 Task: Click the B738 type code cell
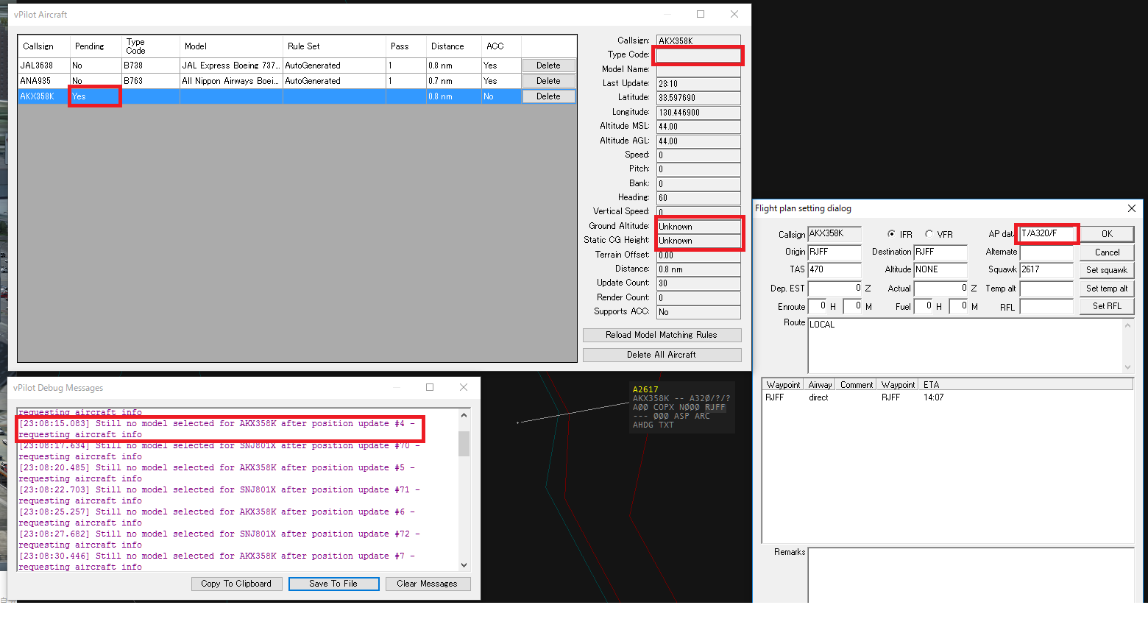coord(150,66)
